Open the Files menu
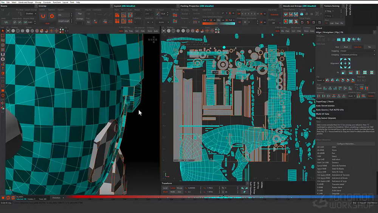The image size is (378, 213). pyautogui.click(x=3, y=2)
